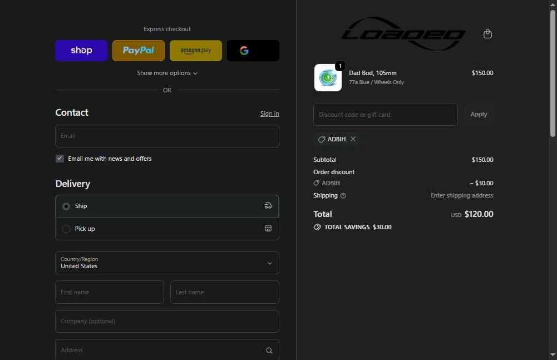Focus the Discount code or gift card field
The image size is (557, 360).
click(386, 115)
